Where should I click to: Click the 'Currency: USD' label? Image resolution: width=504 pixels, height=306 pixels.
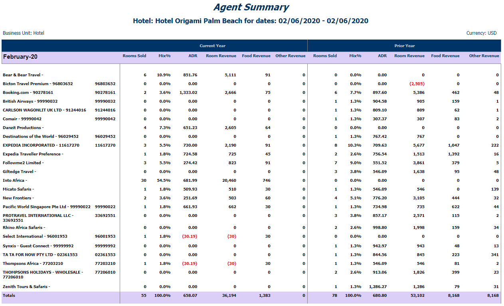tap(482, 33)
